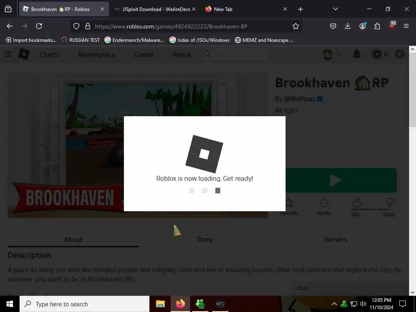This screenshot has width=416, height=312.
Task: Open Marketplace in Roblox header
Action: tap(97, 54)
